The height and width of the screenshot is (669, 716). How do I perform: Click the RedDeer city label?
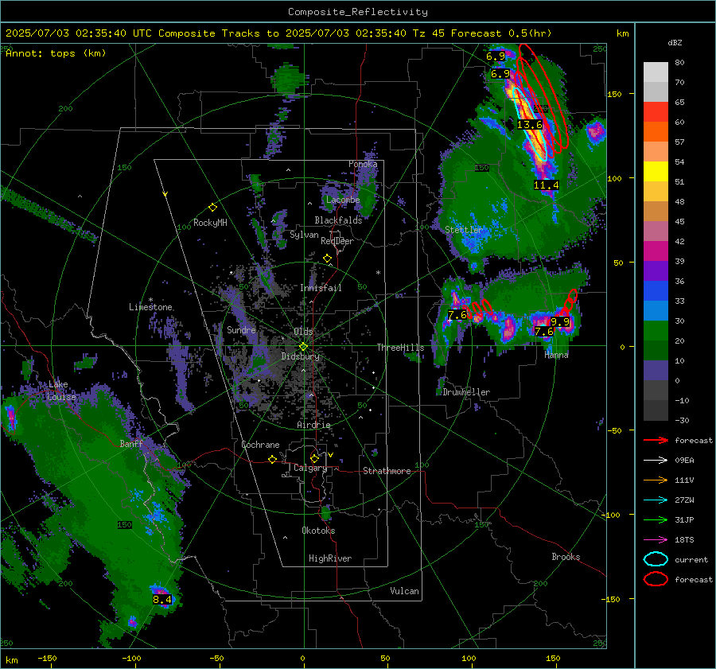coord(337,241)
